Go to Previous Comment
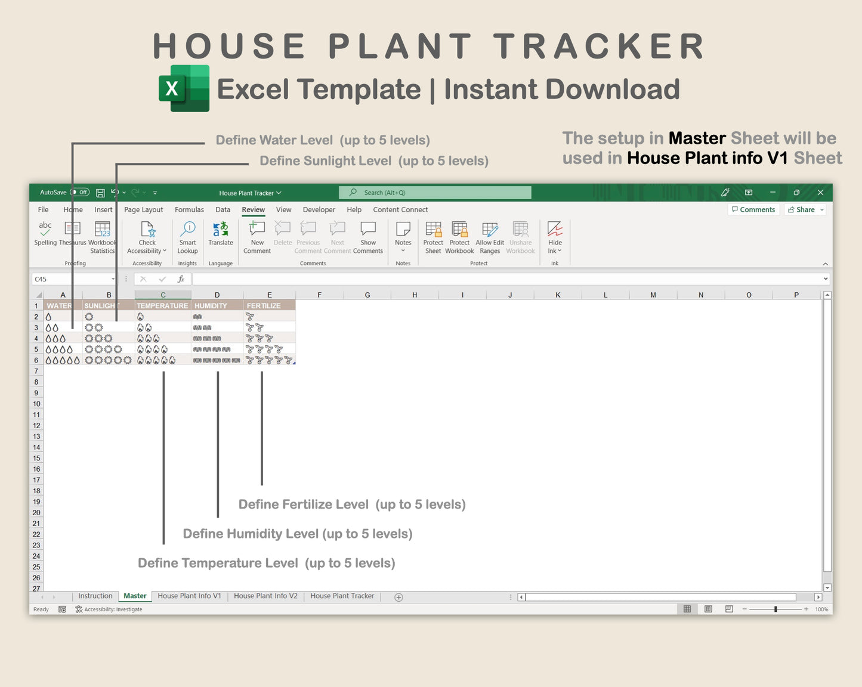The width and height of the screenshot is (862, 687). (308, 237)
